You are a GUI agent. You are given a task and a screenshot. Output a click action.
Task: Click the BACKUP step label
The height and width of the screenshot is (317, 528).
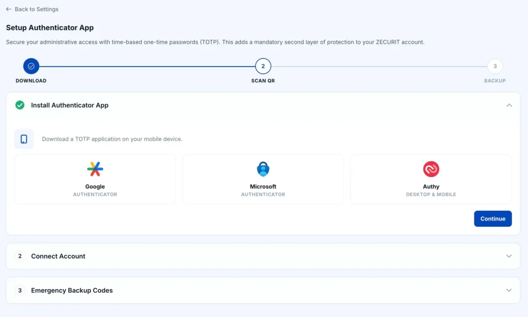(494, 81)
